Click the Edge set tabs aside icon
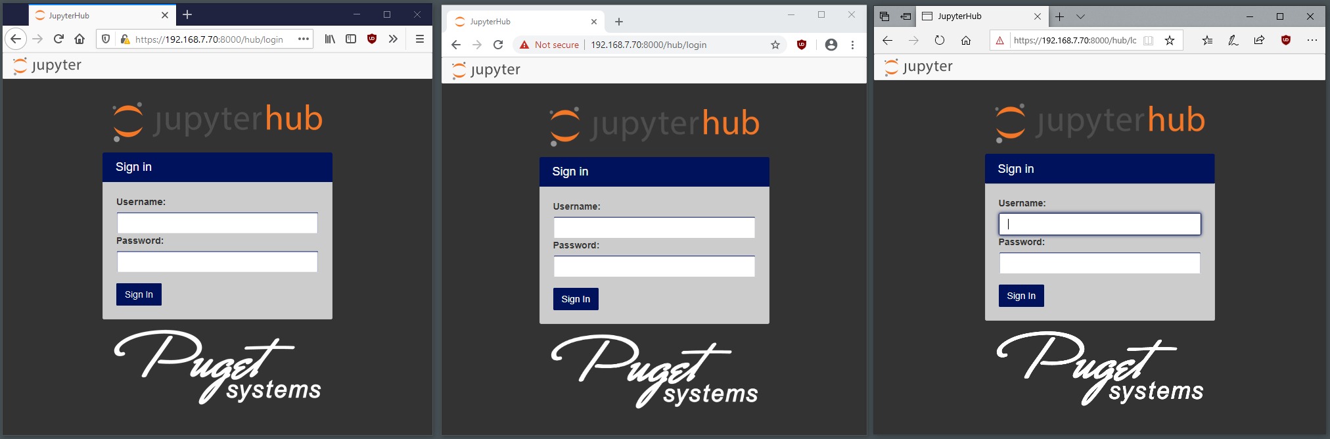Screen dimensions: 1330x439 click(906, 16)
